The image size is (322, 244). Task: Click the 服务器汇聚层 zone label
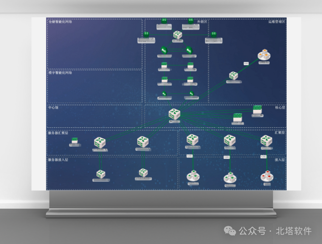point(58,133)
